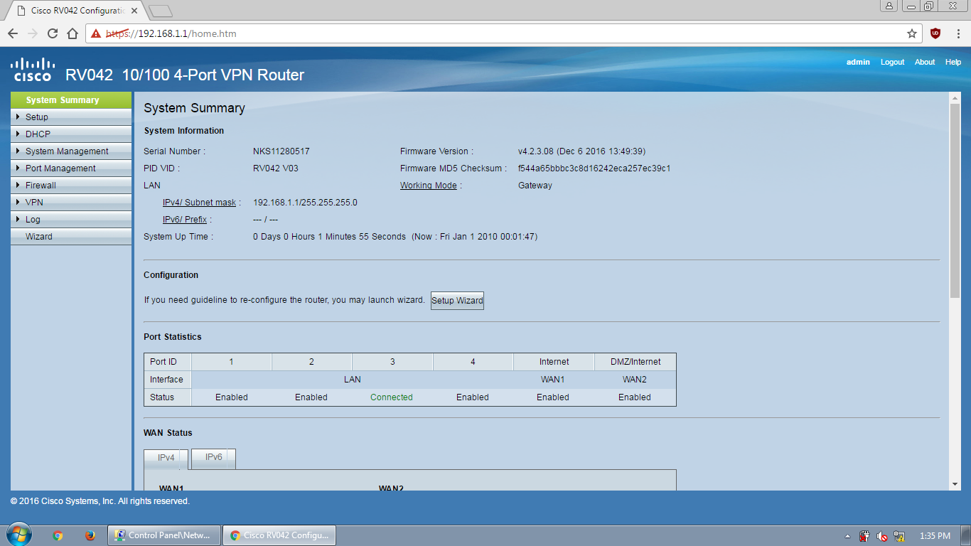The height and width of the screenshot is (546, 971).
Task: Click the scrollbar up arrow
Action: tap(955, 99)
